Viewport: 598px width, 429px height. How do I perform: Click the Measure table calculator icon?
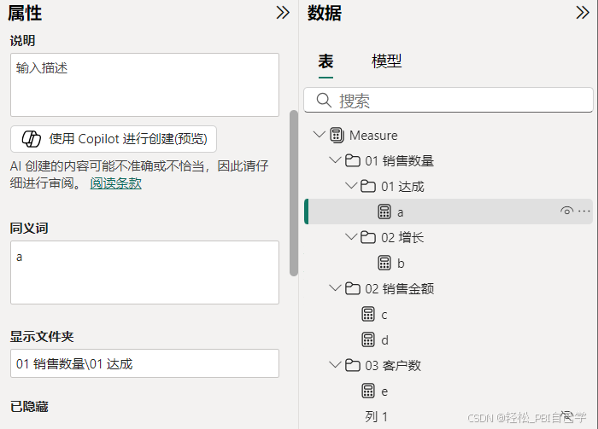pos(337,135)
